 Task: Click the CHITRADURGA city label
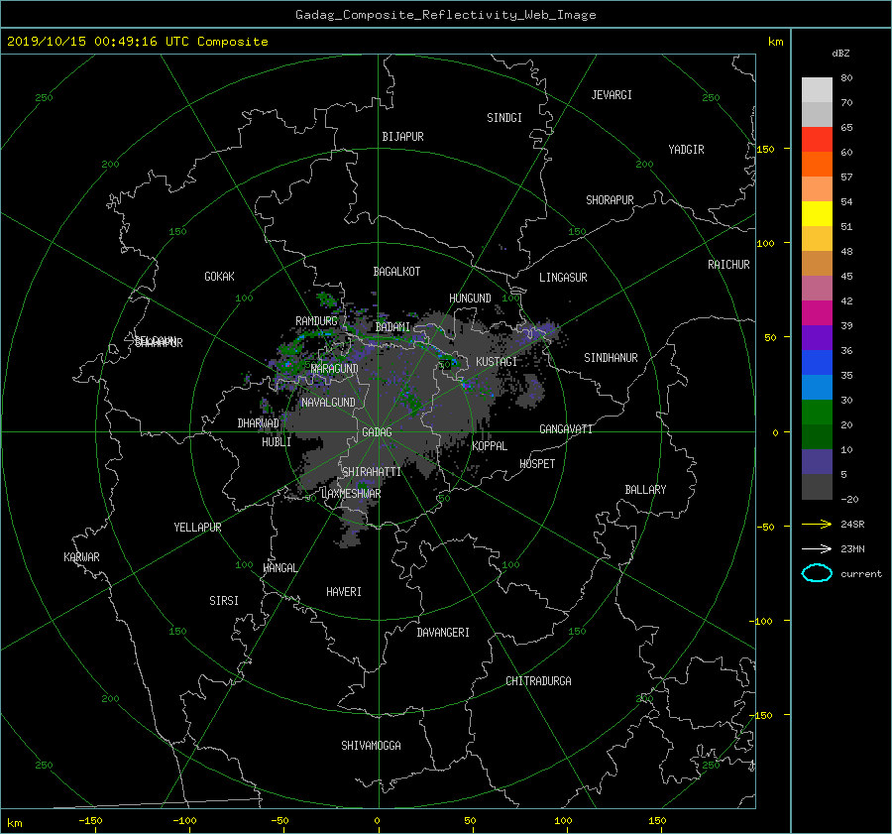[x=538, y=681]
